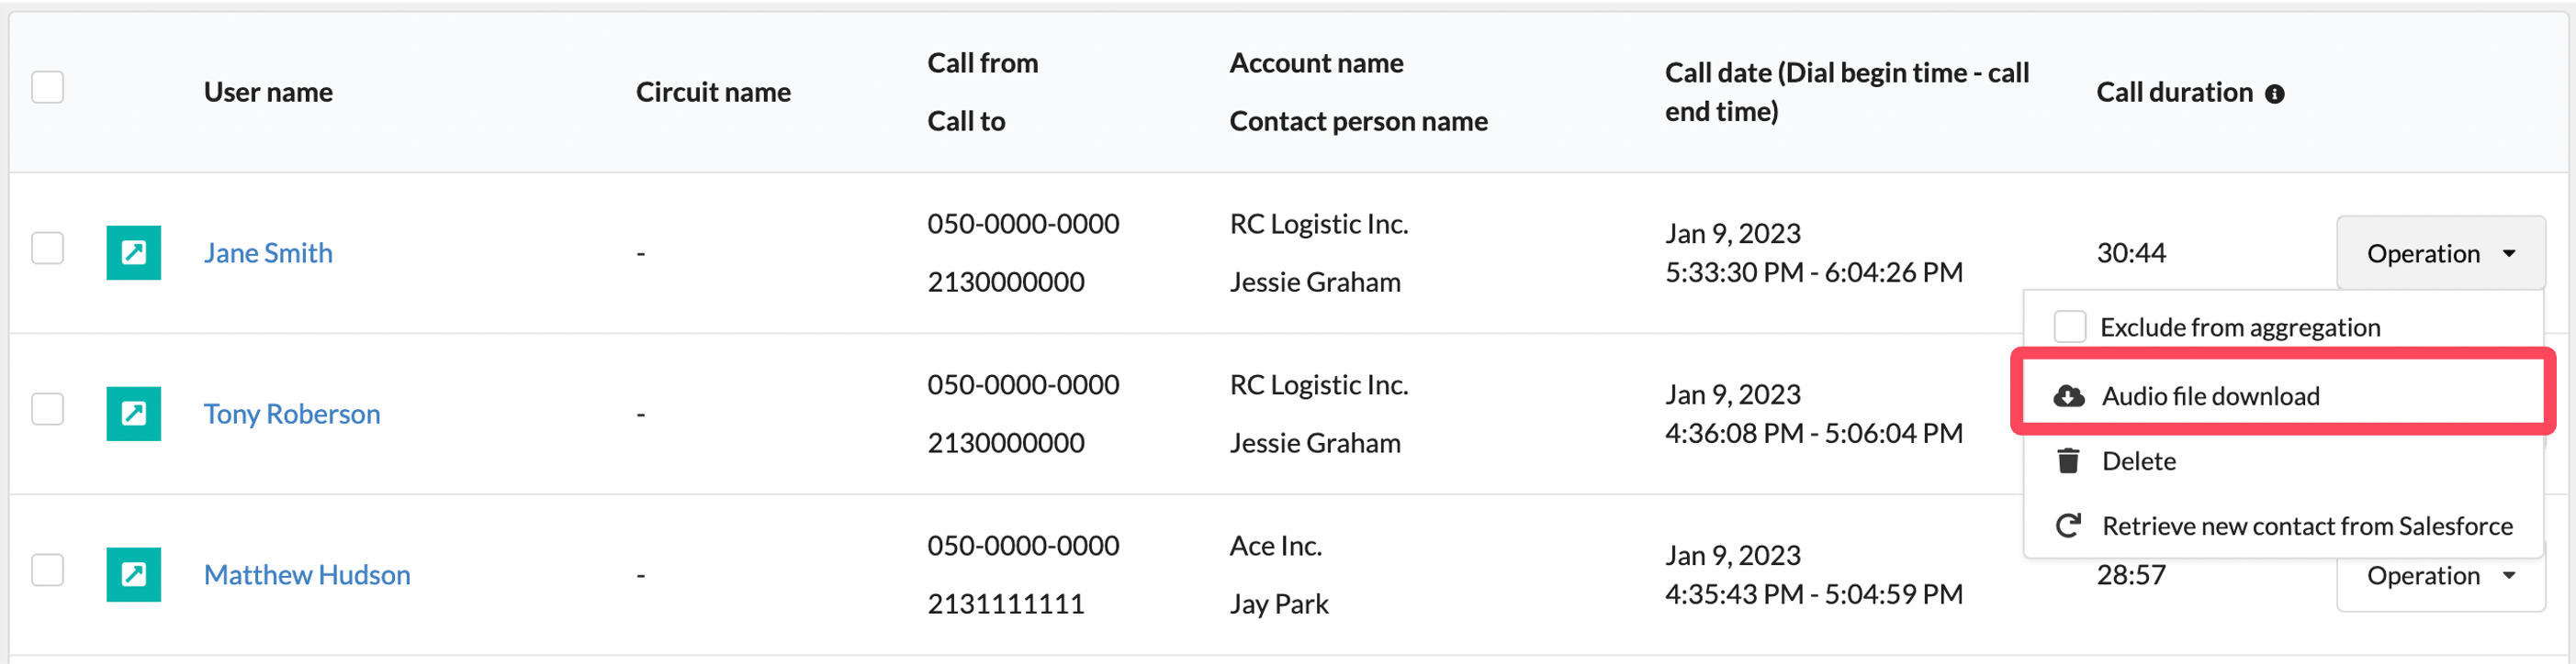The image size is (2576, 664).
Task: Enable the Exclude from aggregation checkbox
Action: point(2069,326)
